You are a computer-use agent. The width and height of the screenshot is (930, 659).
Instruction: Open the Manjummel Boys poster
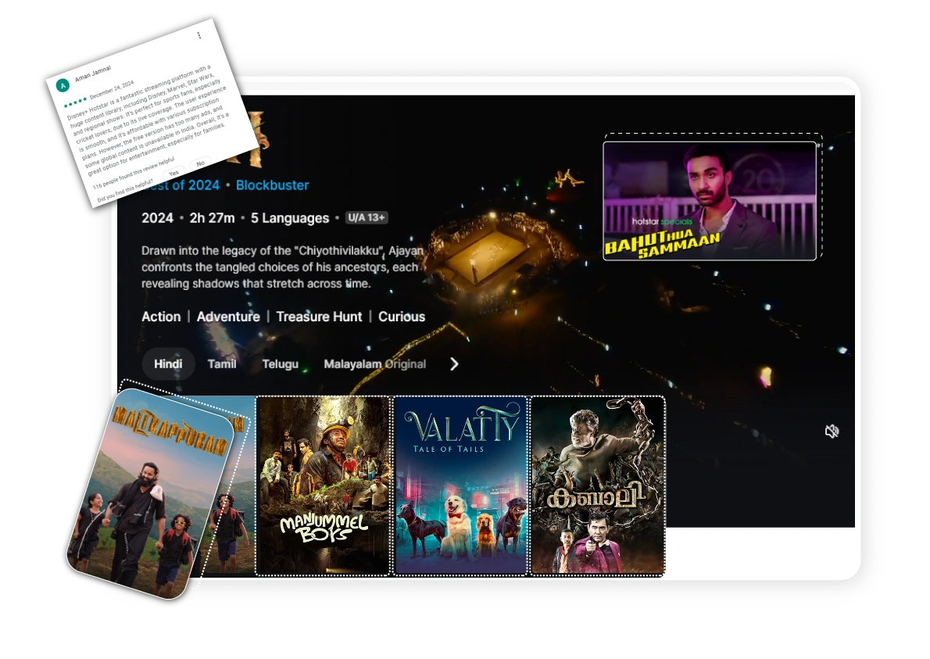324,485
